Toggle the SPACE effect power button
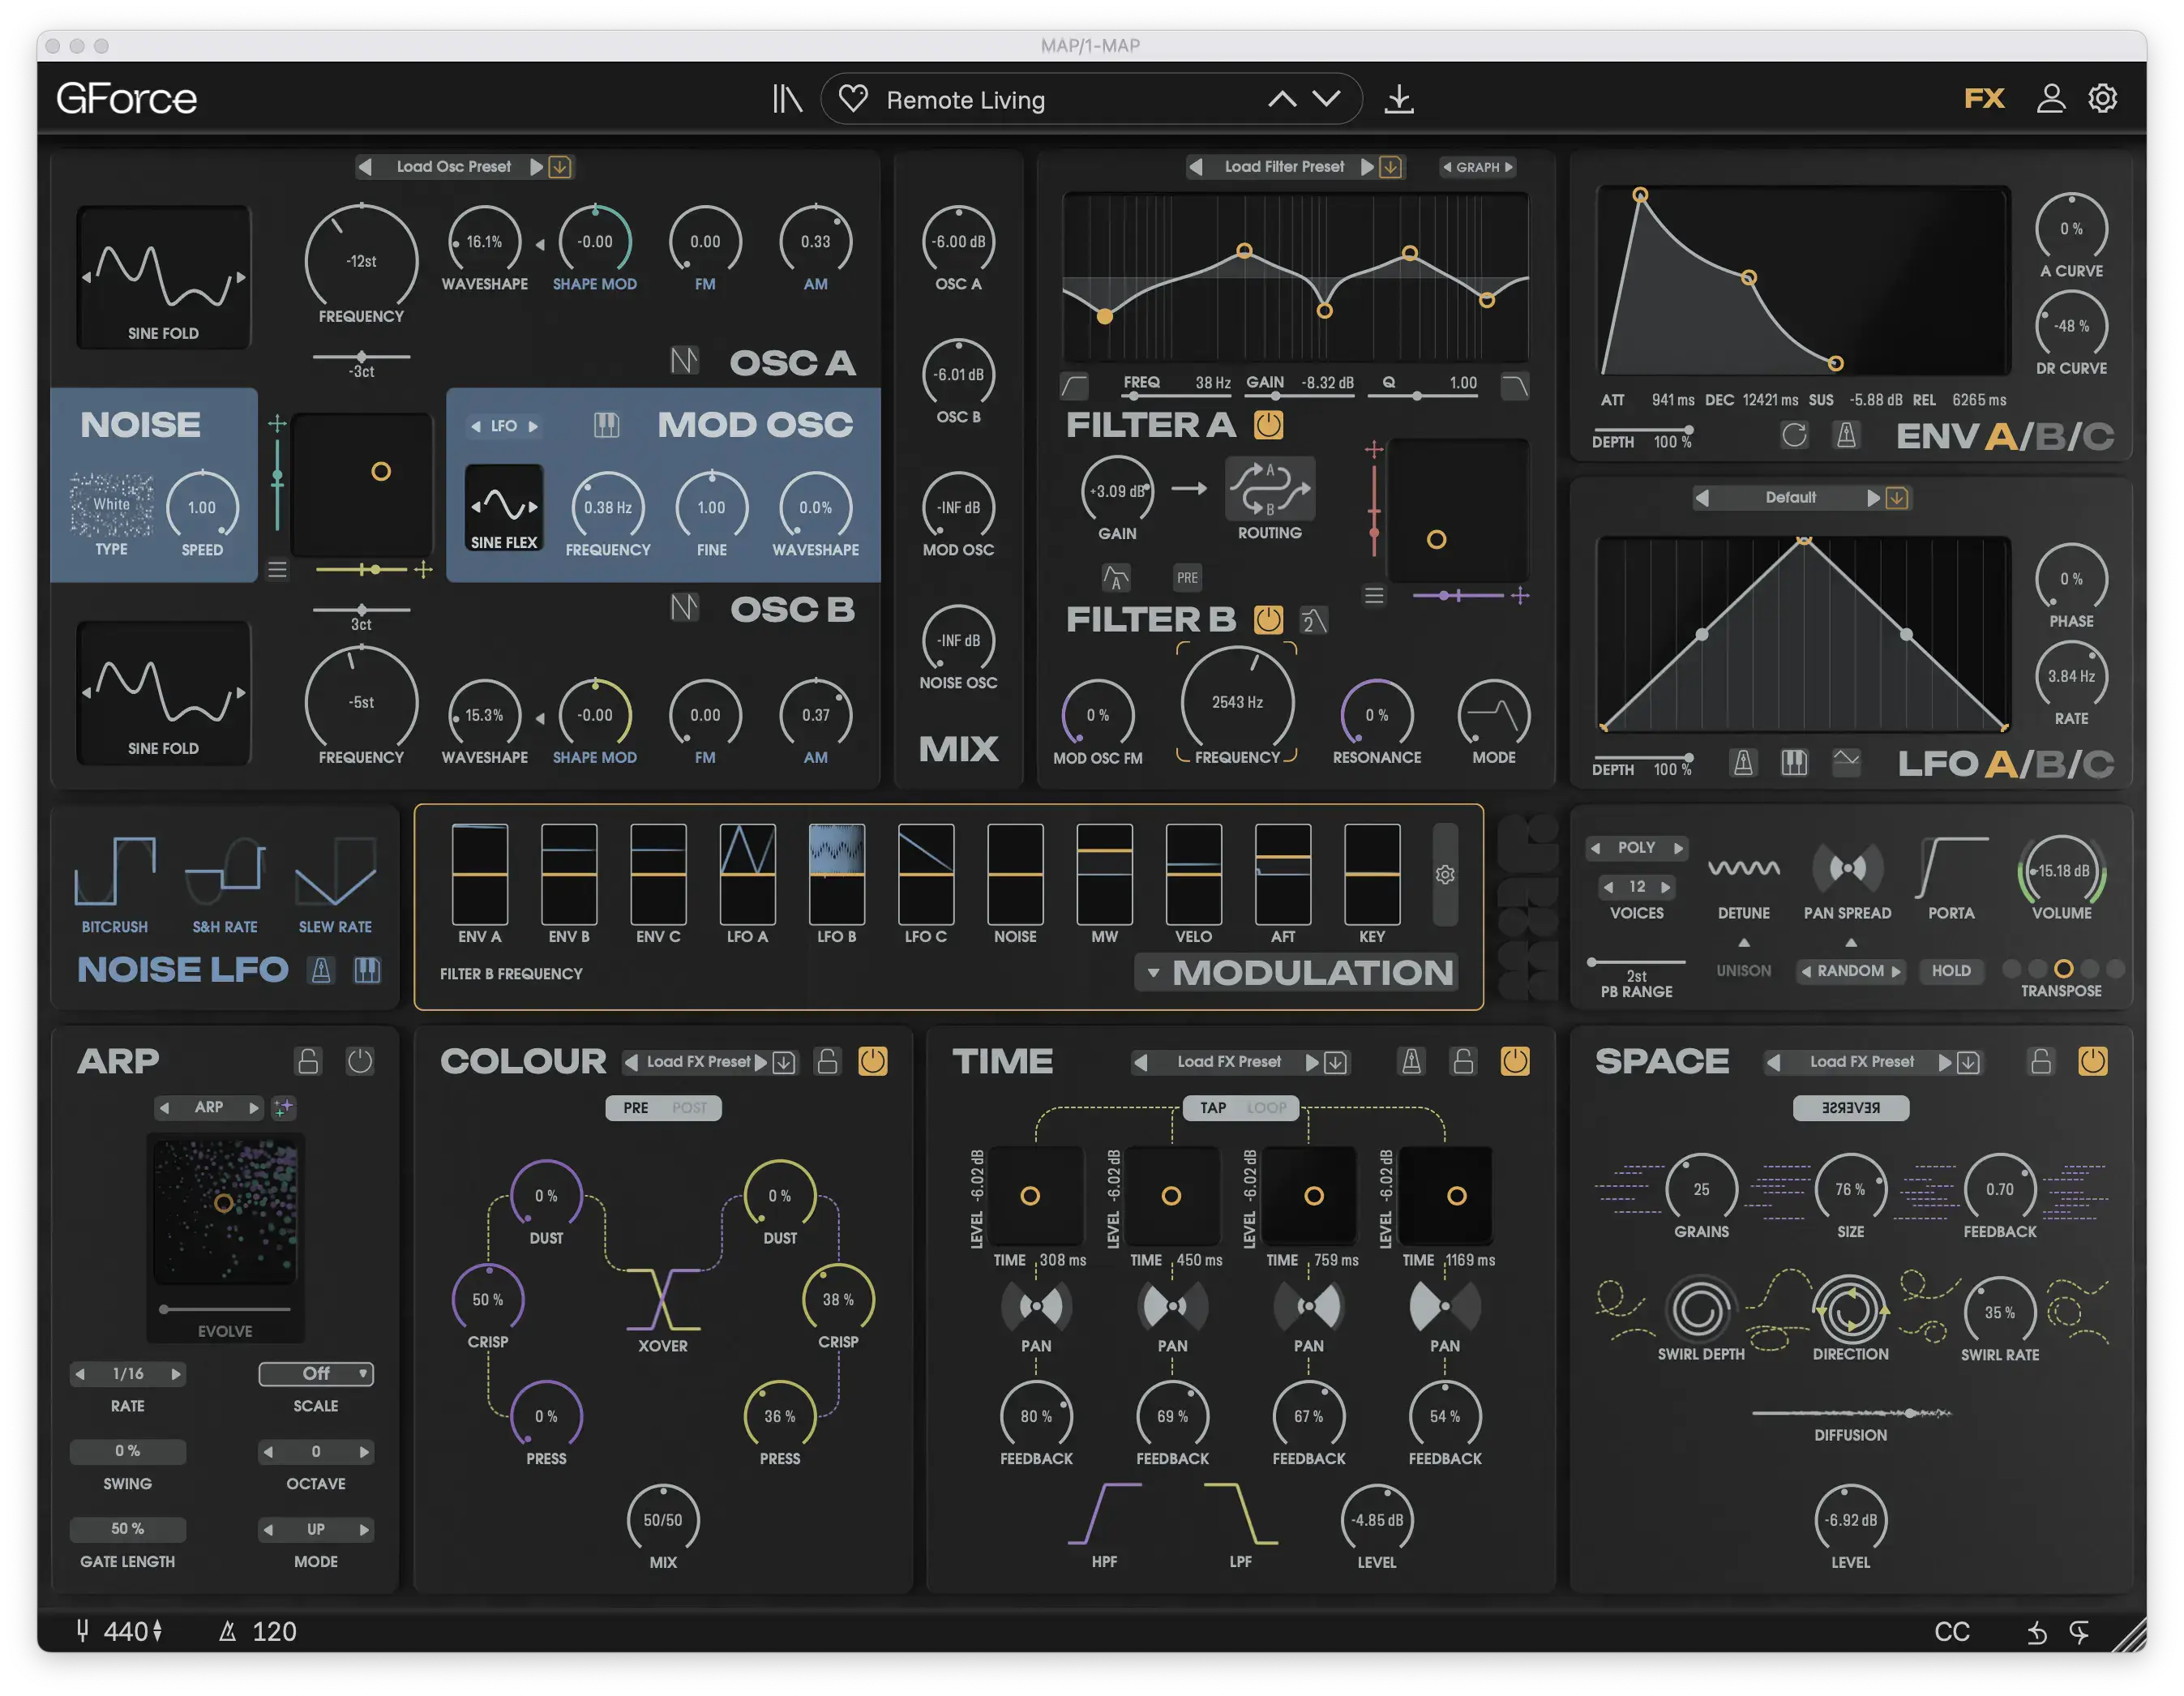 pos(2093,1061)
